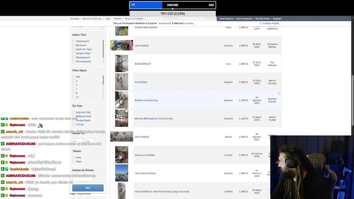Viewport: 354px width, 199px height.
Task: Open Favori İlanlarım in the top bar
Action: point(226,19)
